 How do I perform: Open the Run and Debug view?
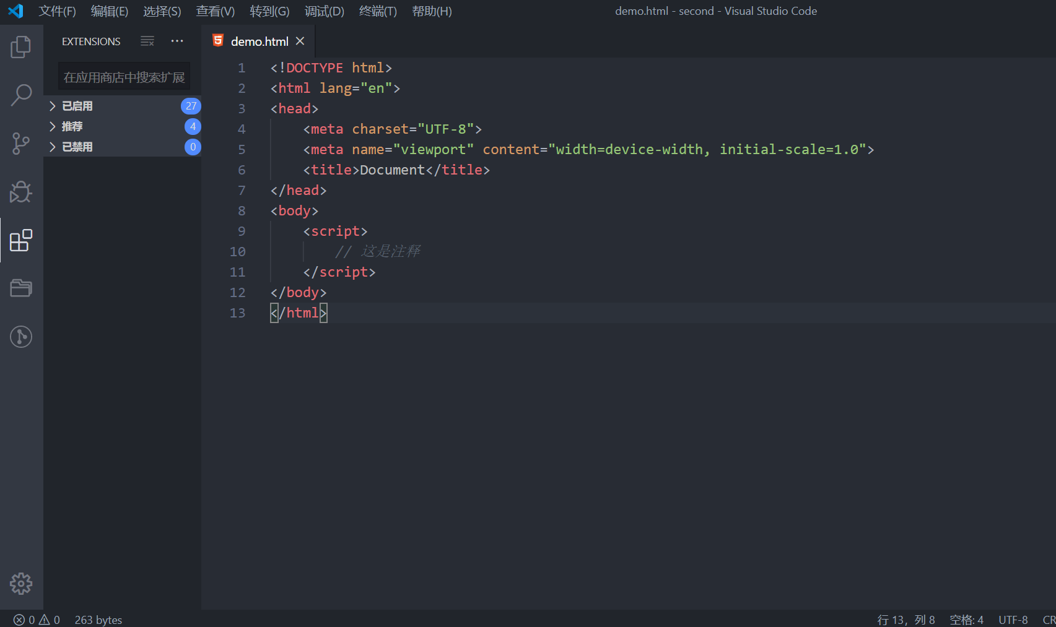[21, 192]
